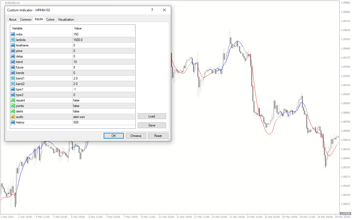Edit the future value 8
The width and height of the screenshot is (352, 220).
pyautogui.click(x=104, y=67)
